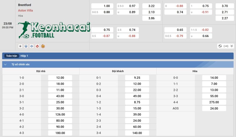Collapse the Tỷ số chính xác section
Screen dimensions: 236x137
tap(5, 64)
